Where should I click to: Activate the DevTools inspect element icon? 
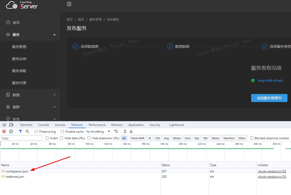(4, 125)
